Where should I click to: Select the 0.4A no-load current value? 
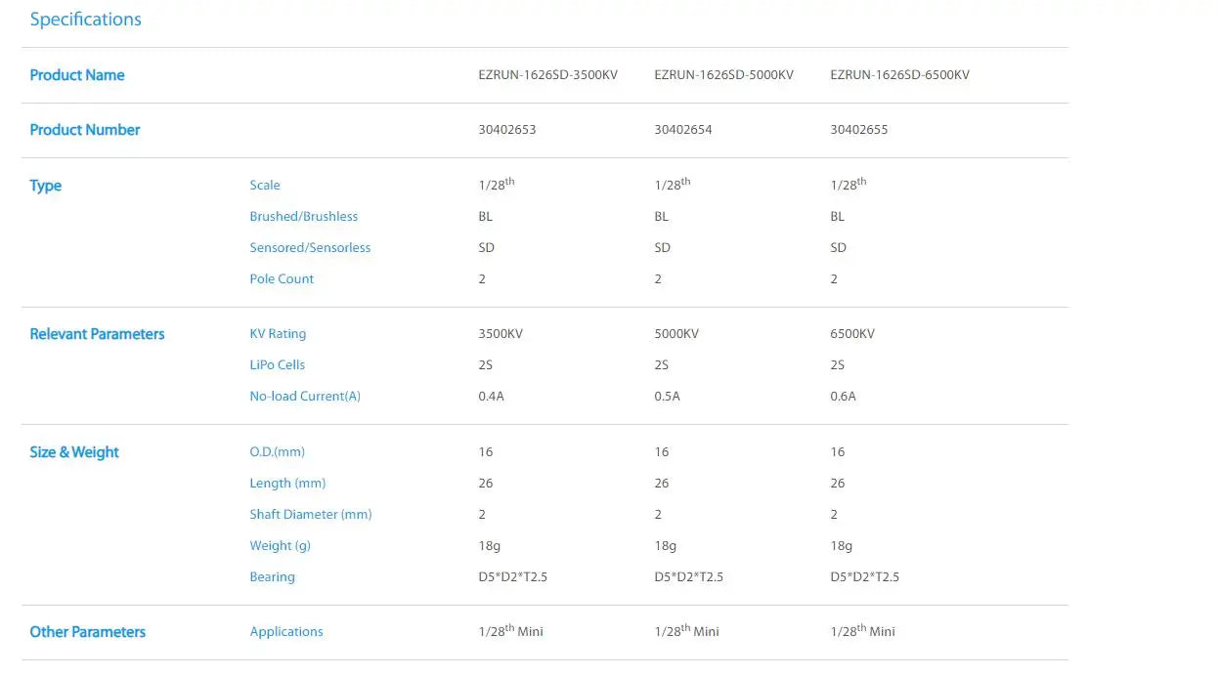(491, 397)
